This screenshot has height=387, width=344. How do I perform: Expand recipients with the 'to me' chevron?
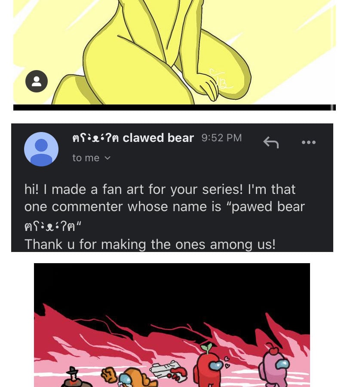coord(107,158)
